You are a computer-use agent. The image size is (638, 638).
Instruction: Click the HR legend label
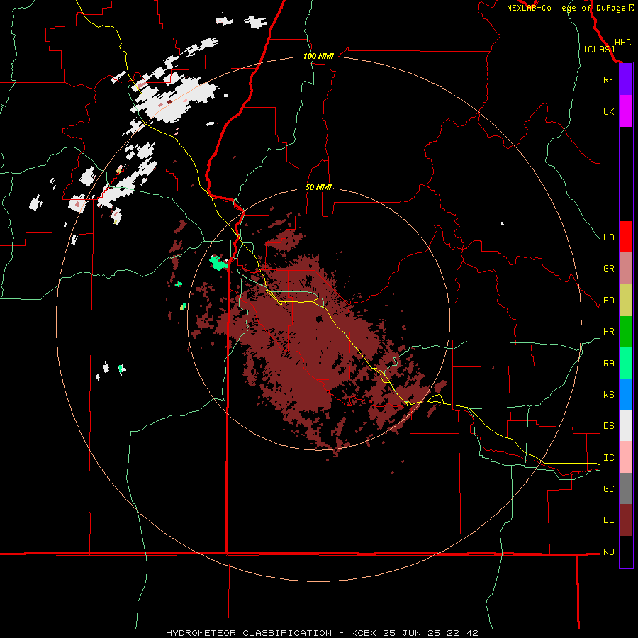point(608,332)
